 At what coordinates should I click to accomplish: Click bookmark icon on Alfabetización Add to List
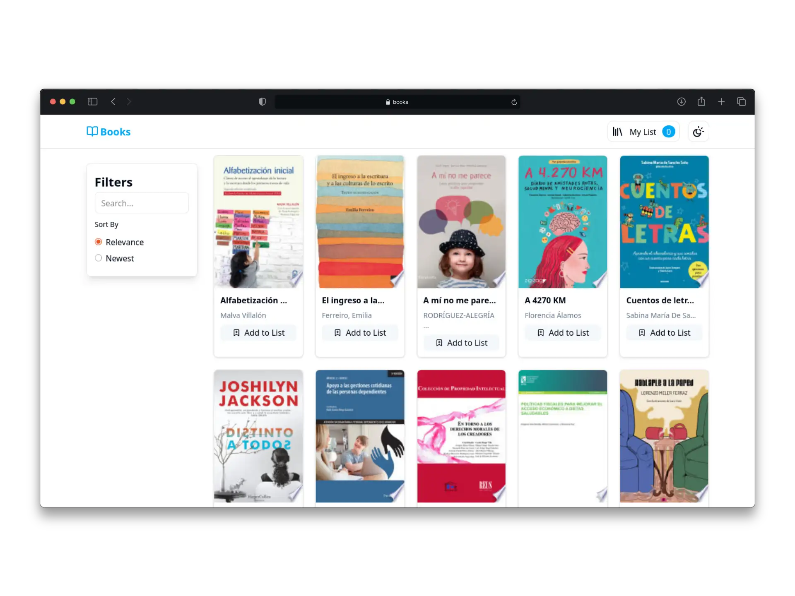pyautogui.click(x=236, y=333)
